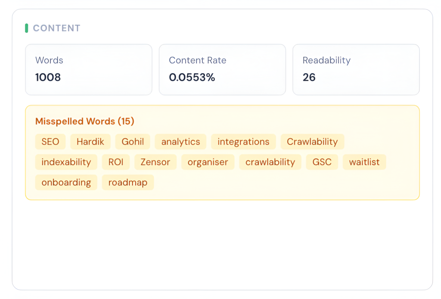Click the Gohil chip

point(132,142)
